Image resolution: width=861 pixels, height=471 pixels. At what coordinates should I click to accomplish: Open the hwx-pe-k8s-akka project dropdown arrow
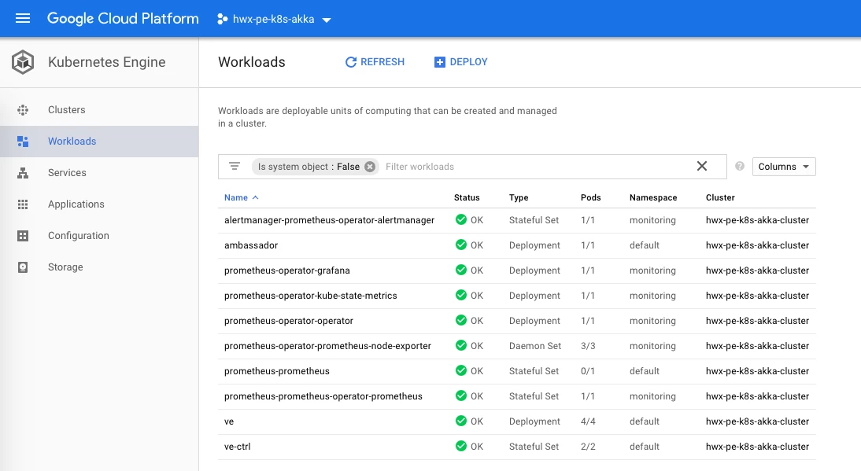pos(327,20)
